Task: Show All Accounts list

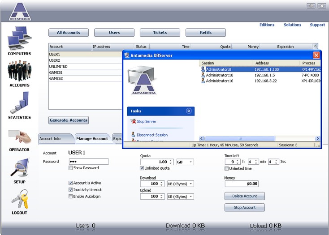Action: (x=69, y=33)
